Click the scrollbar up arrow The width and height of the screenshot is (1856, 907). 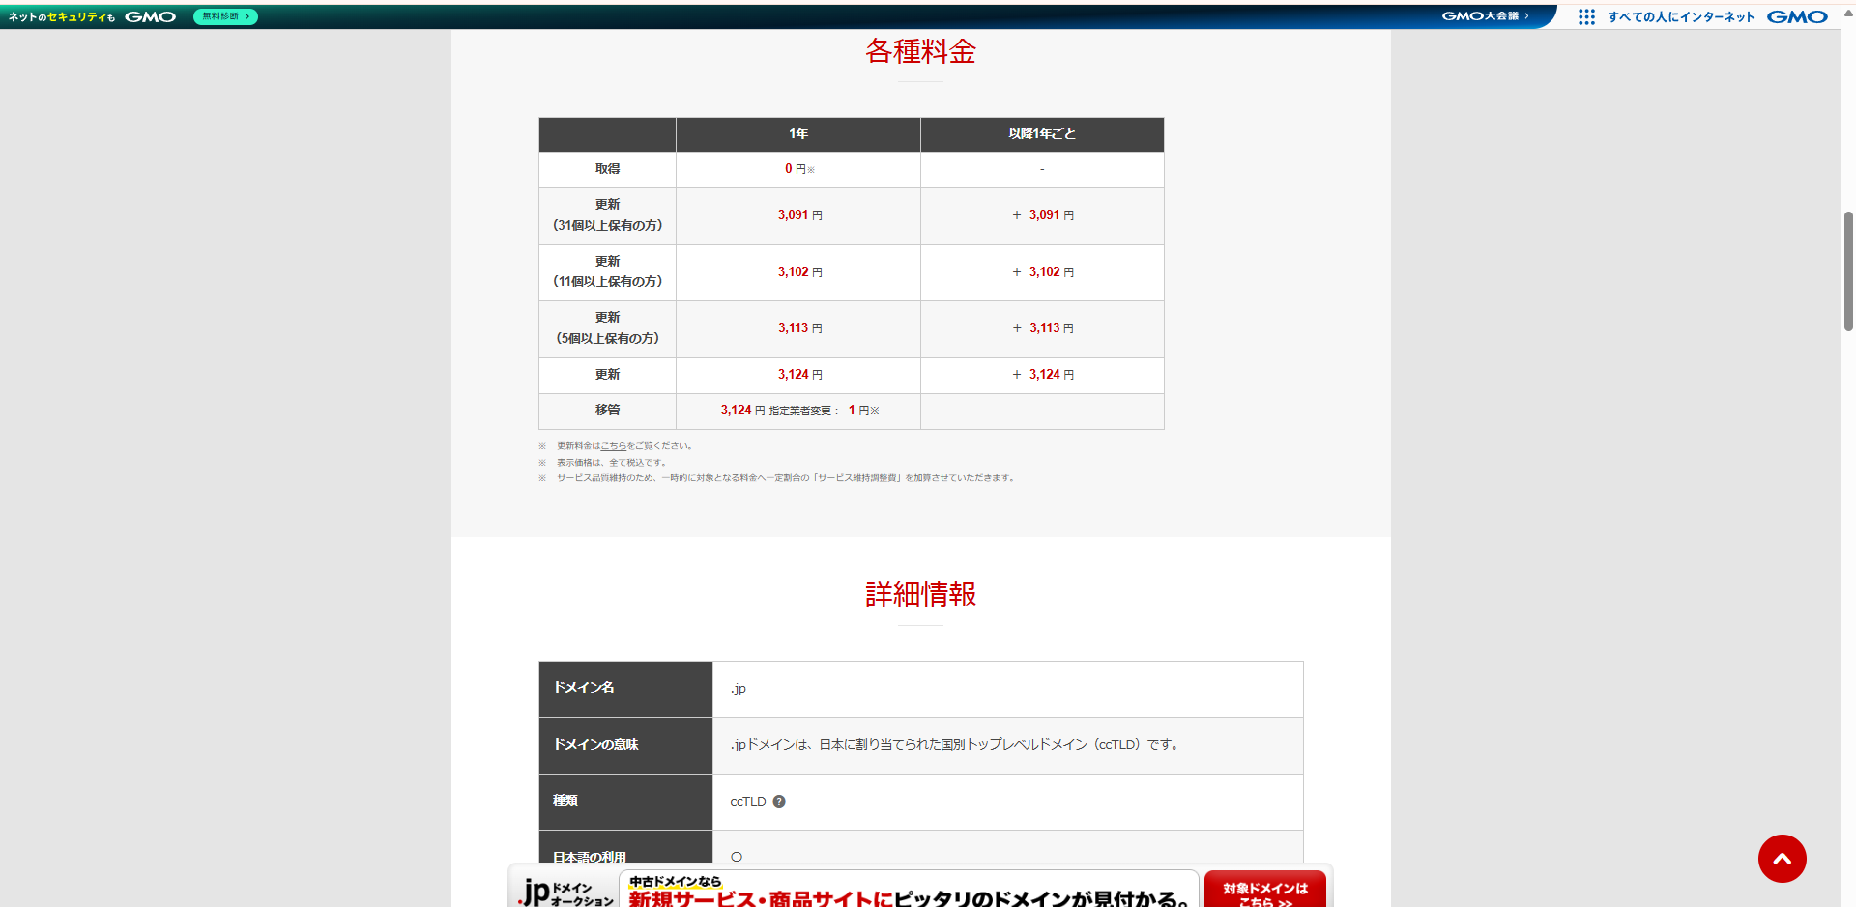click(1848, 14)
